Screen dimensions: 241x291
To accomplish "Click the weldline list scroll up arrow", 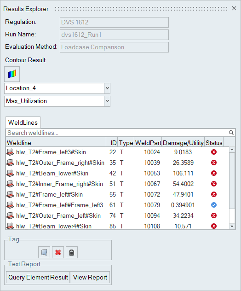I will [x=232, y=150].
